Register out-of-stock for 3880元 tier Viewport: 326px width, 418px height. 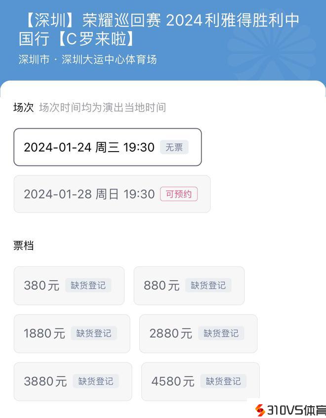(x=96, y=381)
